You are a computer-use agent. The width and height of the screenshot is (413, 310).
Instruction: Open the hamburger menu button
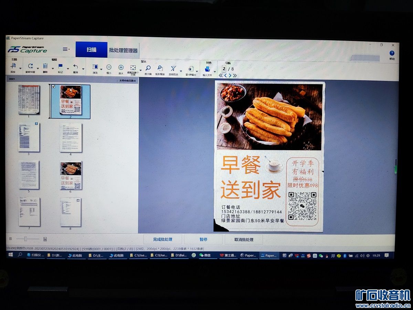[66, 49]
